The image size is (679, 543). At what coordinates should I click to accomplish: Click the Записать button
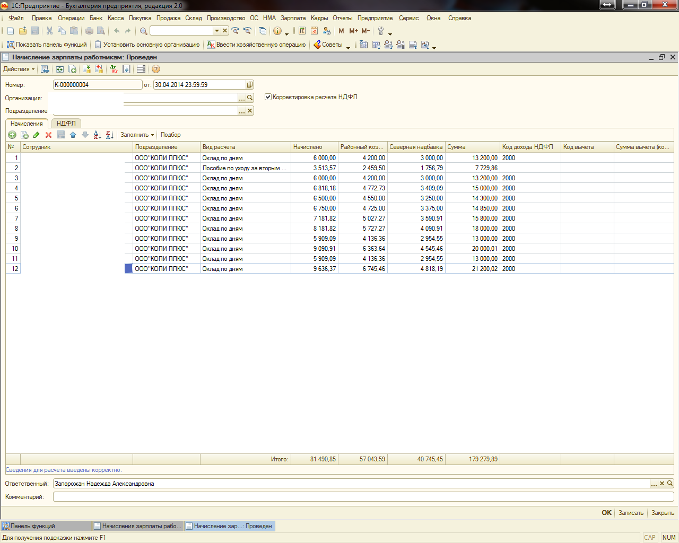coord(631,513)
